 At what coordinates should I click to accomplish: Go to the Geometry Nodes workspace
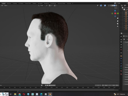(61, 3)
